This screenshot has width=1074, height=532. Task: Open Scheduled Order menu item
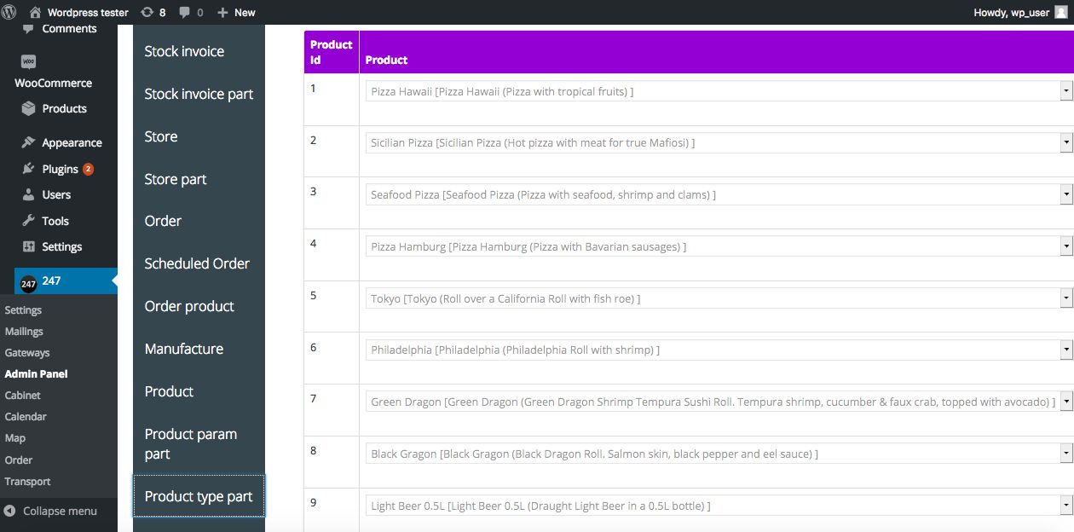(199, 263)
